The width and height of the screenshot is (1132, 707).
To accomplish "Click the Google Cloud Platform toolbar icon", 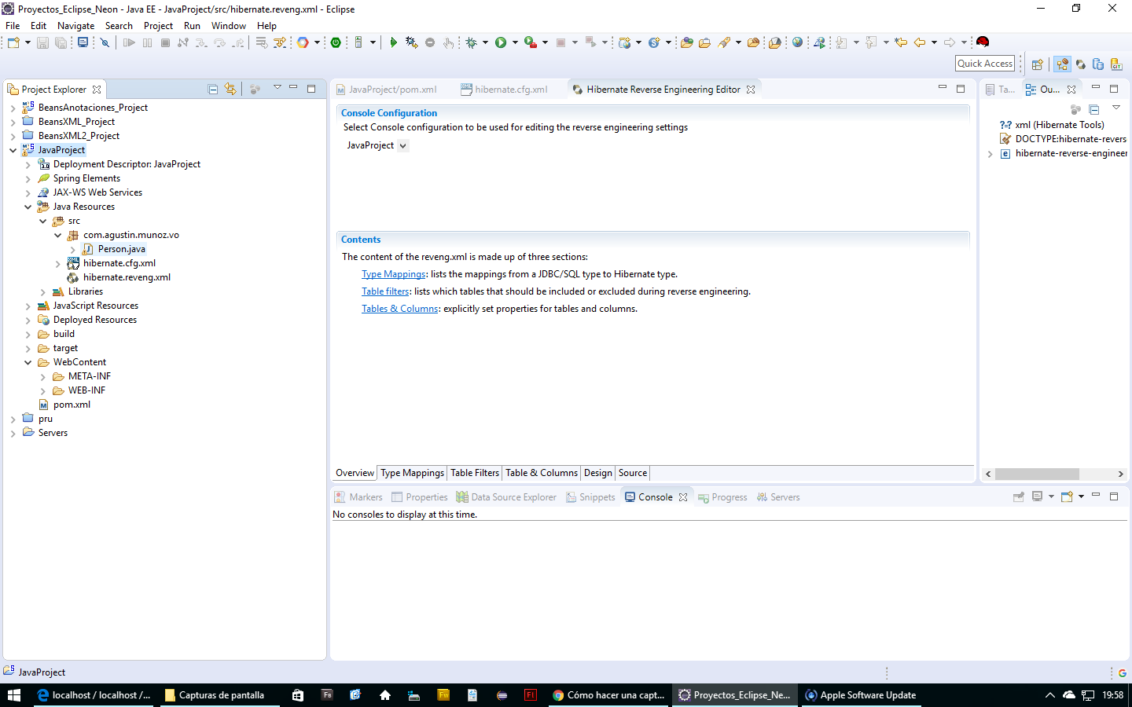I will (x=303, y=42).
